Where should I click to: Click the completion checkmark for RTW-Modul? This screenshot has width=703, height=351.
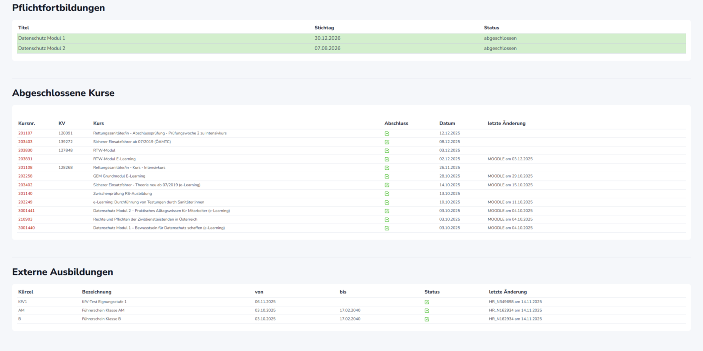point(387,151)
